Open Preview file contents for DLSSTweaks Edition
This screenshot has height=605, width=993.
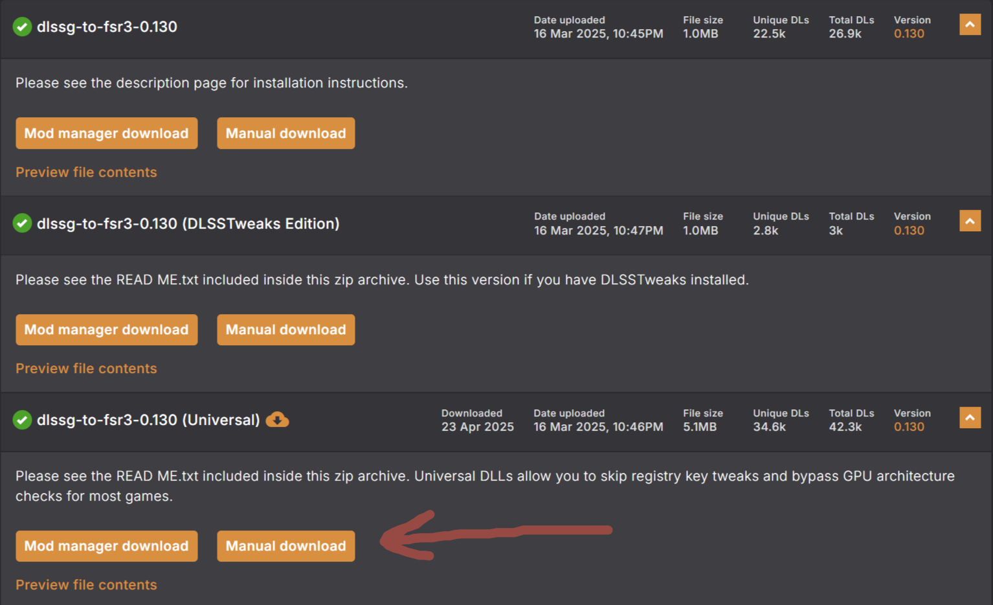click(x=86, y=369)
